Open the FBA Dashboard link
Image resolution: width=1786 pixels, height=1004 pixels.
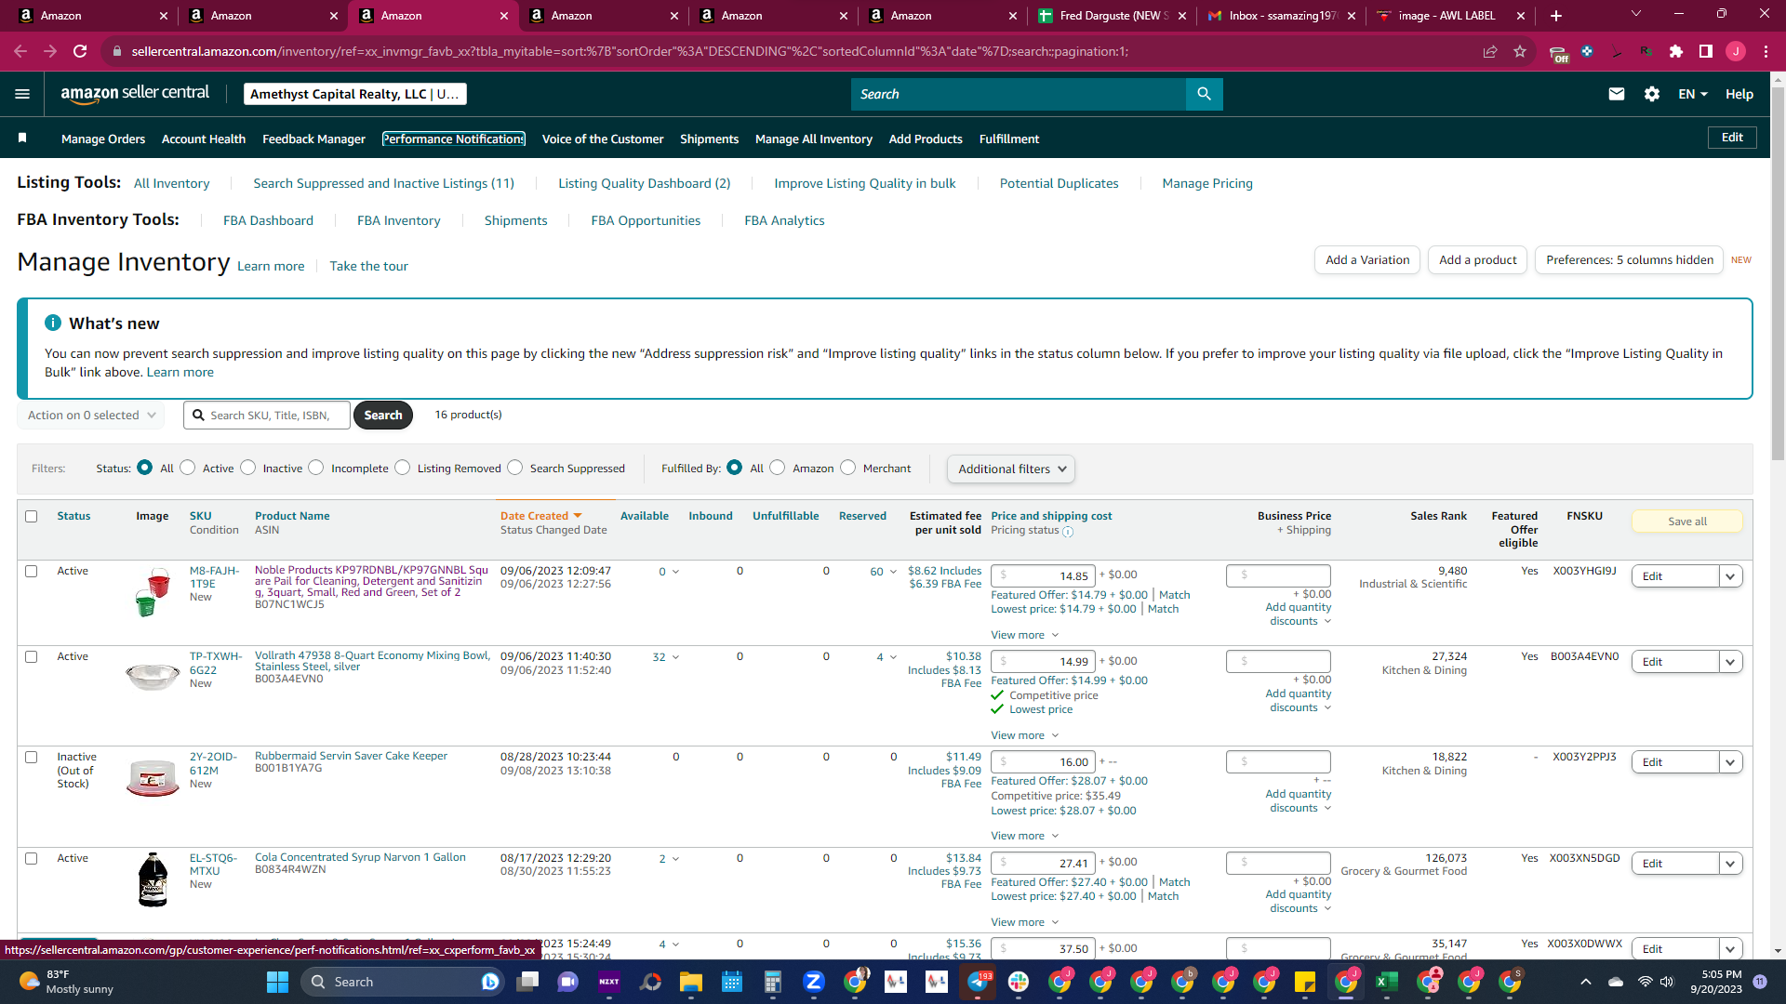[268, 221]
